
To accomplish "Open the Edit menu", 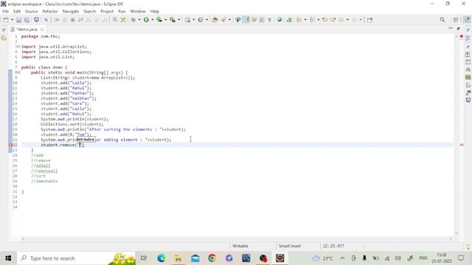I will point(17,11).
